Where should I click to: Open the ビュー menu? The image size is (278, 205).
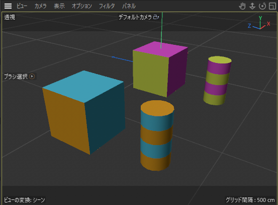pyautogui.click(x=22, y=6)
